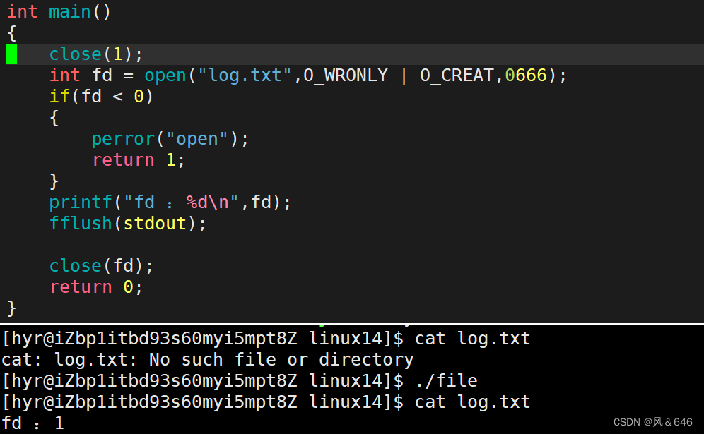Click the 'close(fd);' statement
The height and width of the screenshot is (434, 704).
[x=101, y=266]
